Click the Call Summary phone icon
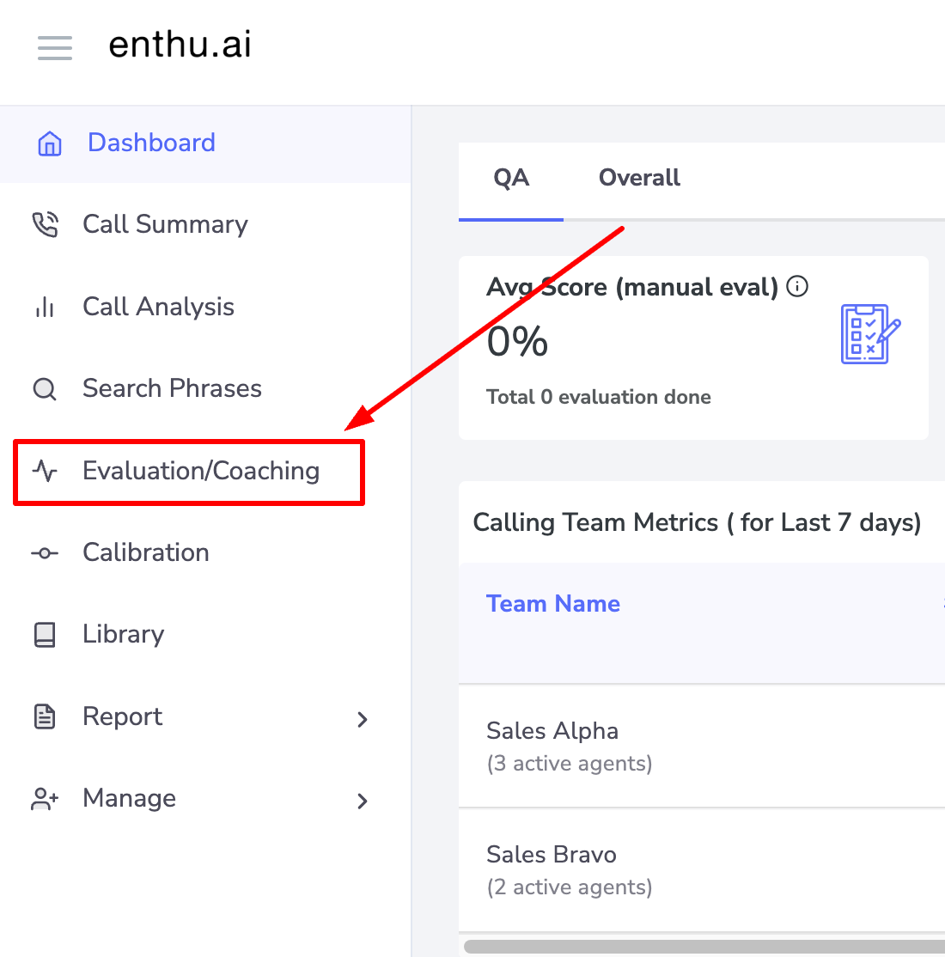The width and height of the screenshot is (945, 957). [46, 224]
